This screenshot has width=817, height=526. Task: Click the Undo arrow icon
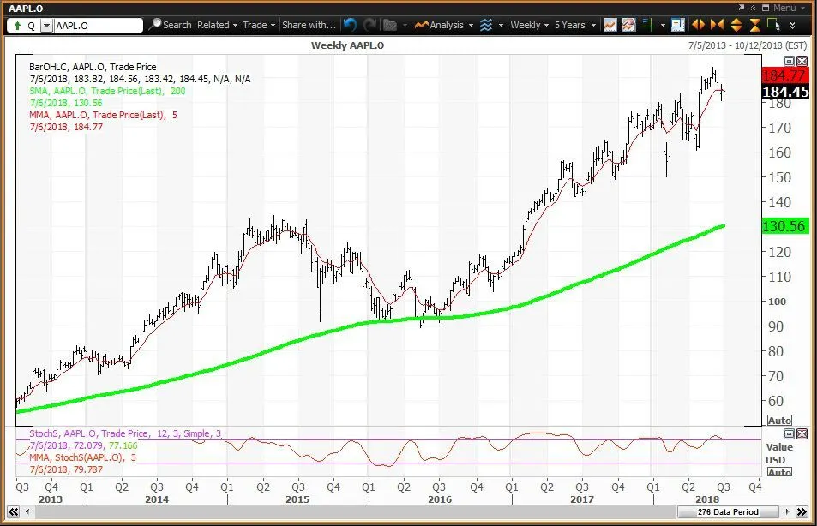(x=350, y=25)
